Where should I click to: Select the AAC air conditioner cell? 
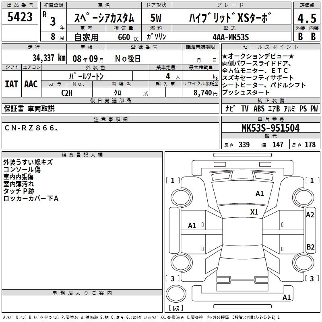tap(31, 84)
